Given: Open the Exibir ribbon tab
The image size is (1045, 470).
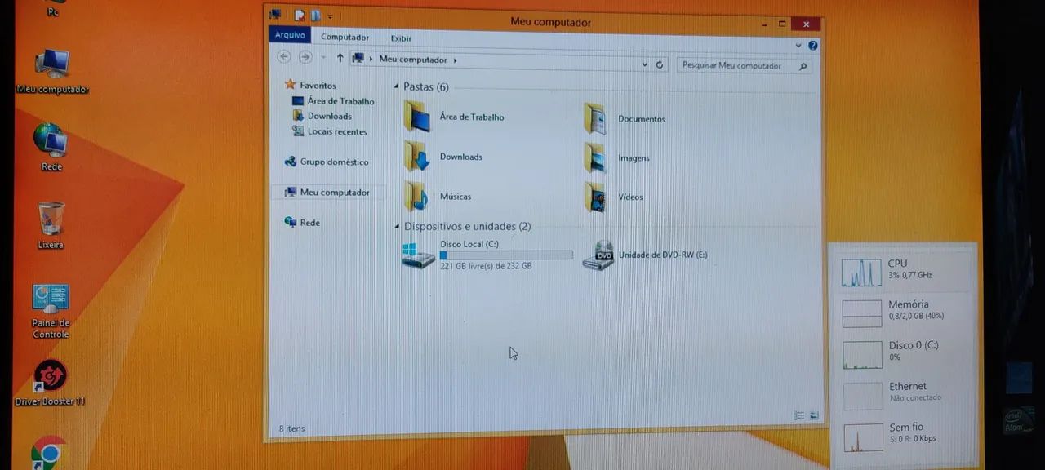Looking at the screenshot, I should pyautogui.click(x=401, y=38).
